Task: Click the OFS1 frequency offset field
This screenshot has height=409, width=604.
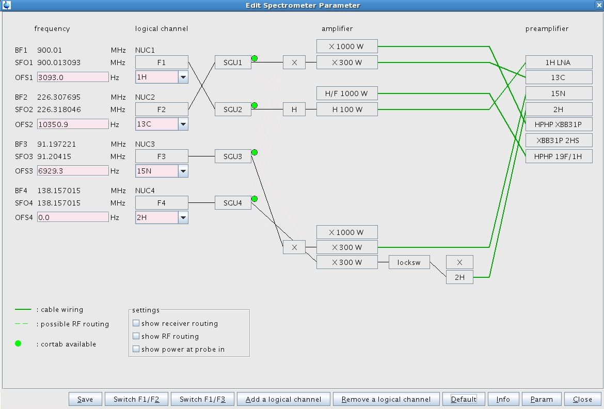Action: click(73, 77)
